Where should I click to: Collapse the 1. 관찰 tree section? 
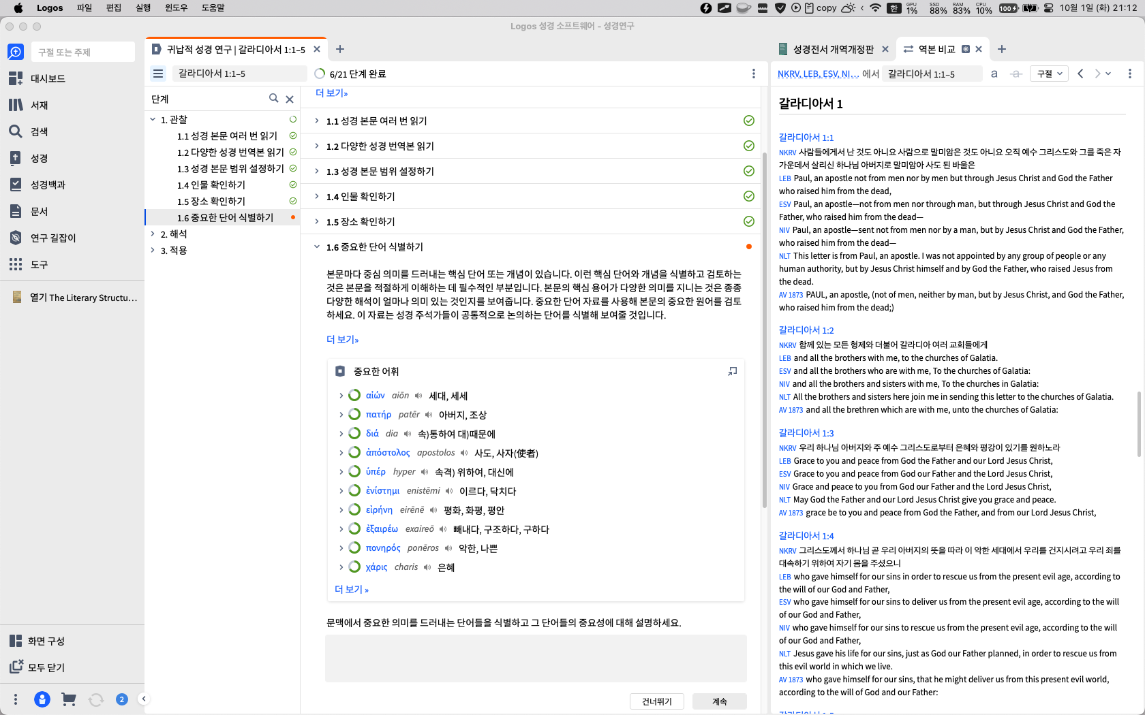coord(153,119)
